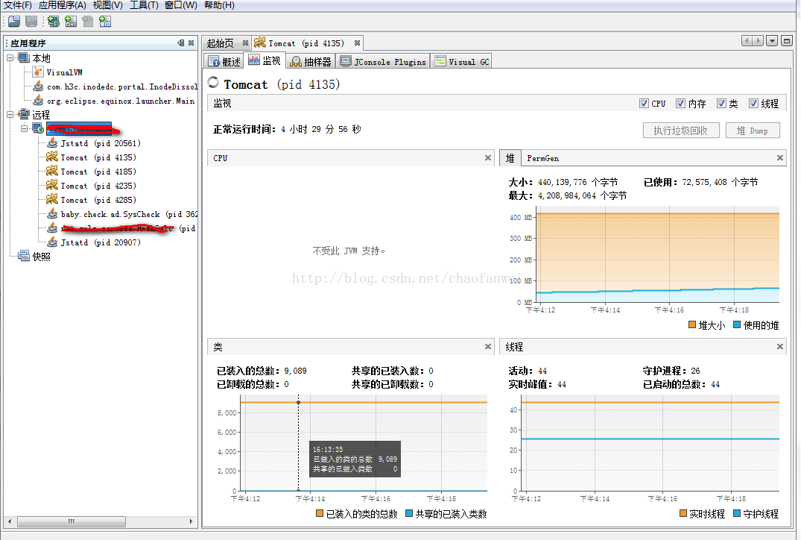Uncheck the 内存 checkbox
The width and height of the screenshot is (801, 540).
pyautogui.click(x=680, y=103)
